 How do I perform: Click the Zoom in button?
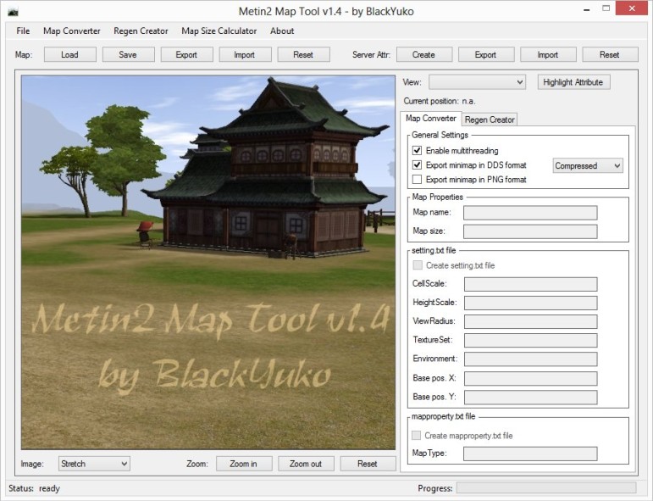click(244, 464)
